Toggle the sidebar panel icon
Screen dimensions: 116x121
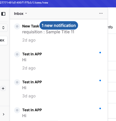point(3,14)
